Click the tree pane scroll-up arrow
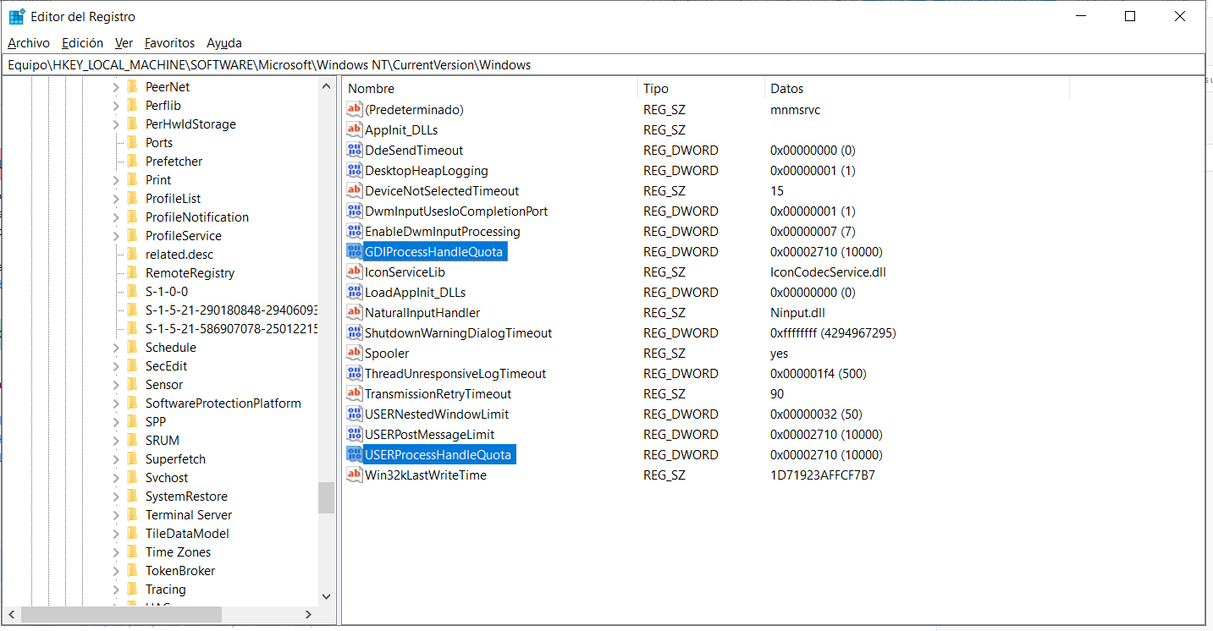 click(326, 85)
